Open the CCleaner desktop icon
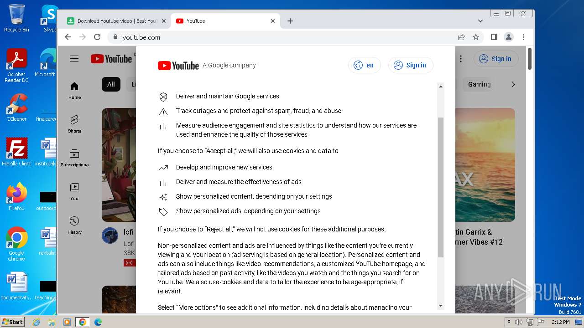 [16, 108]
